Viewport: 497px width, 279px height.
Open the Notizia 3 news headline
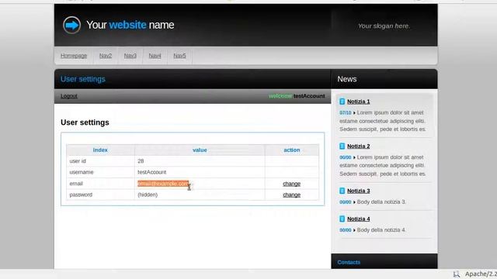359,191
